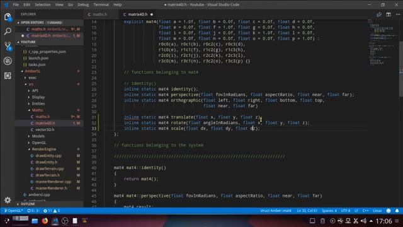The width and height of the screenshot is (403, 227).
Task: Expand the API folder
Action: (35, 91)
